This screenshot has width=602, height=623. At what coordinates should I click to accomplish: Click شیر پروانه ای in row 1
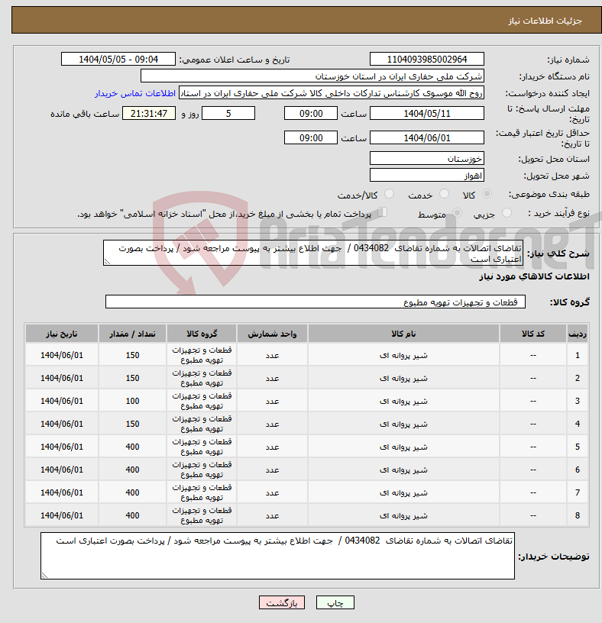(x=403, y=355)
